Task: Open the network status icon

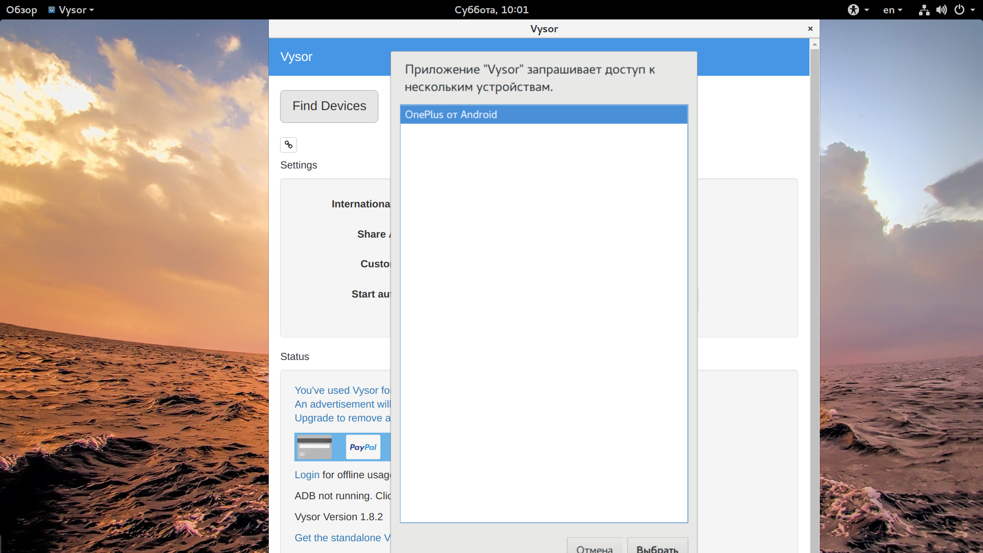Action: pyautogui.click(x=924, y=10)
